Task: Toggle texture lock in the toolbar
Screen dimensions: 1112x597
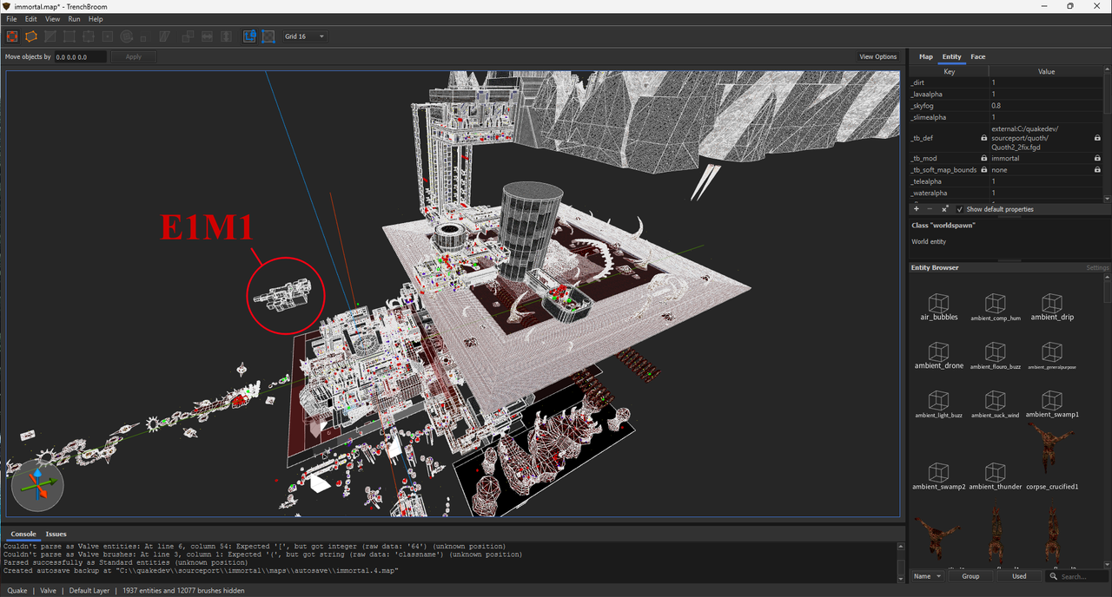Action: tap(249, 36)
